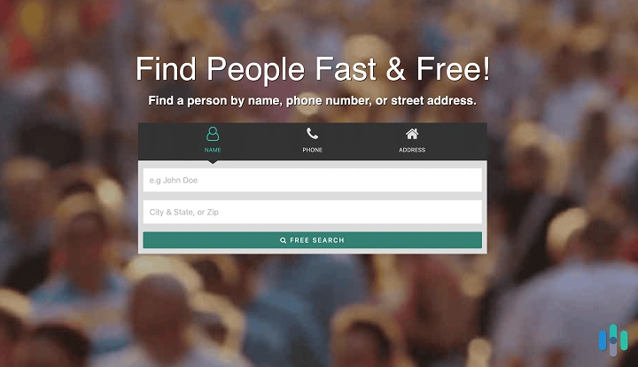Click the green FREE SEARCH button
Image resolution: width=638 pixels, height=367 pixels.
[x=313, y=240]
